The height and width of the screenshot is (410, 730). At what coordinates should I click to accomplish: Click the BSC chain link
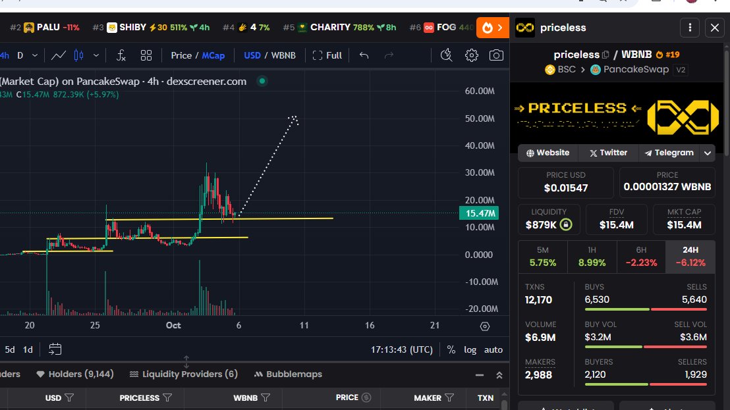click(x=560, y=70)
